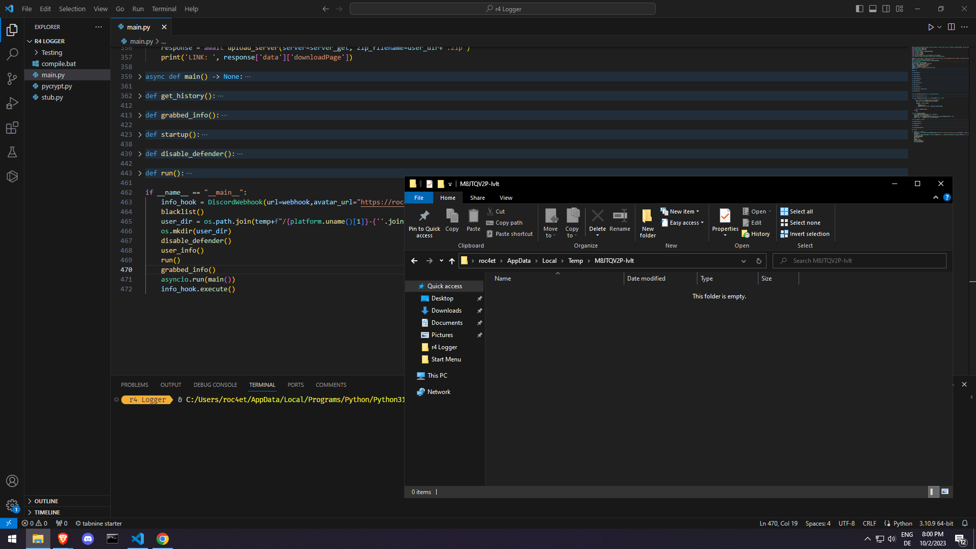Click the VS Code command center search box
This screenshot has height=549, width=976.
[x=502, y=9]
